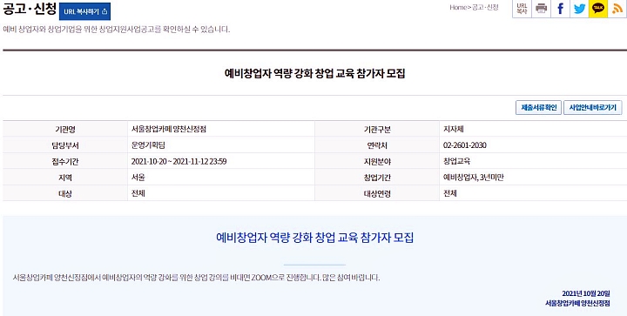The image size is (627, 316).
Task: Print the page with printer icon
Action: pyautogui.click(x=541, y=9)
